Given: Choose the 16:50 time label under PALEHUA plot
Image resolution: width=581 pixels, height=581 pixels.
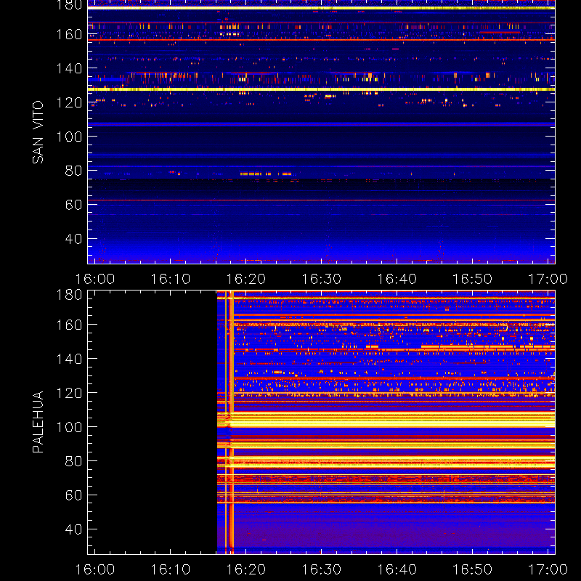Looking at the screenshot, I should coord(473,569).
